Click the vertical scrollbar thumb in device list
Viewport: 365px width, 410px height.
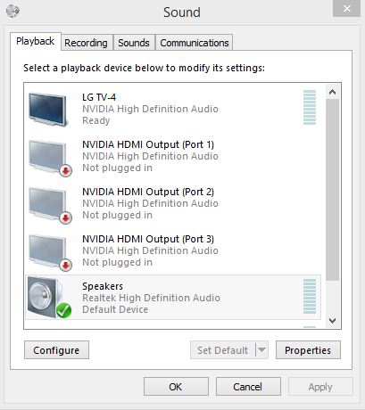333,190
